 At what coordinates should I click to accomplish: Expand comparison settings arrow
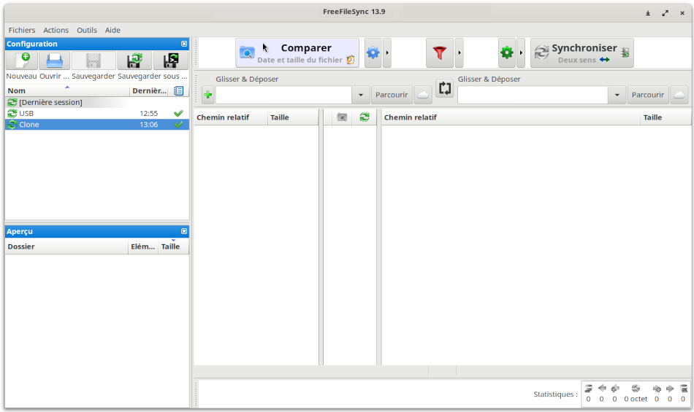click(x=387, y=53)
